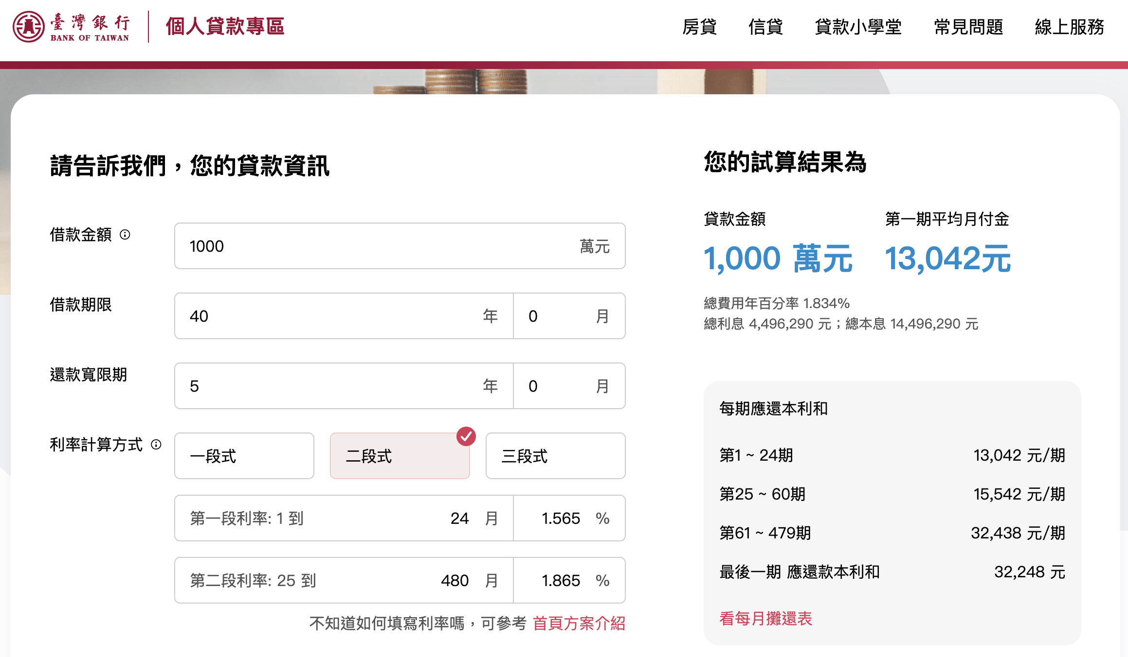
Task: Select 一段式 rate calculation option
Action: point(244,456)
